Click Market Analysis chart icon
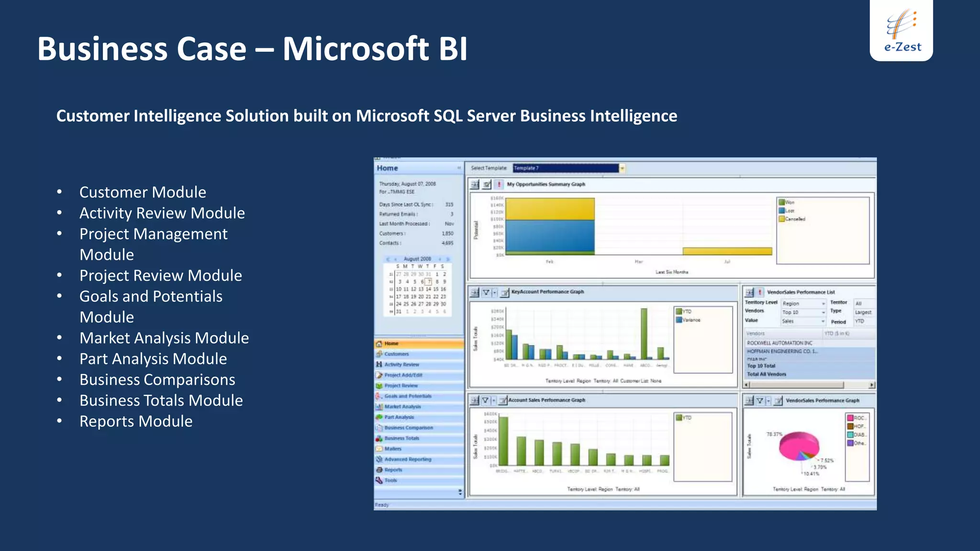The image size is (980, 551). (x=379, y=407)
